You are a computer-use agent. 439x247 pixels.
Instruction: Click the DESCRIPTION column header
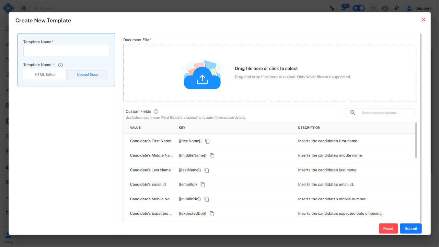click(309, 128)
